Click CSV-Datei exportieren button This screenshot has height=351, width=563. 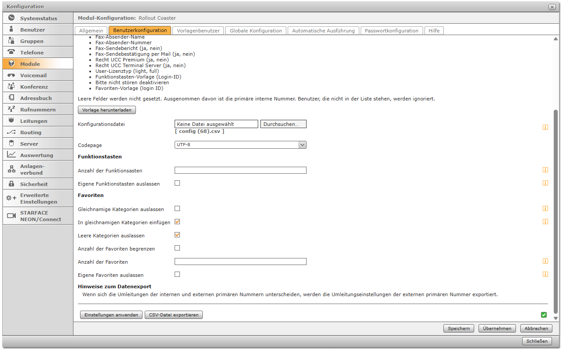[x=174, y=315]
